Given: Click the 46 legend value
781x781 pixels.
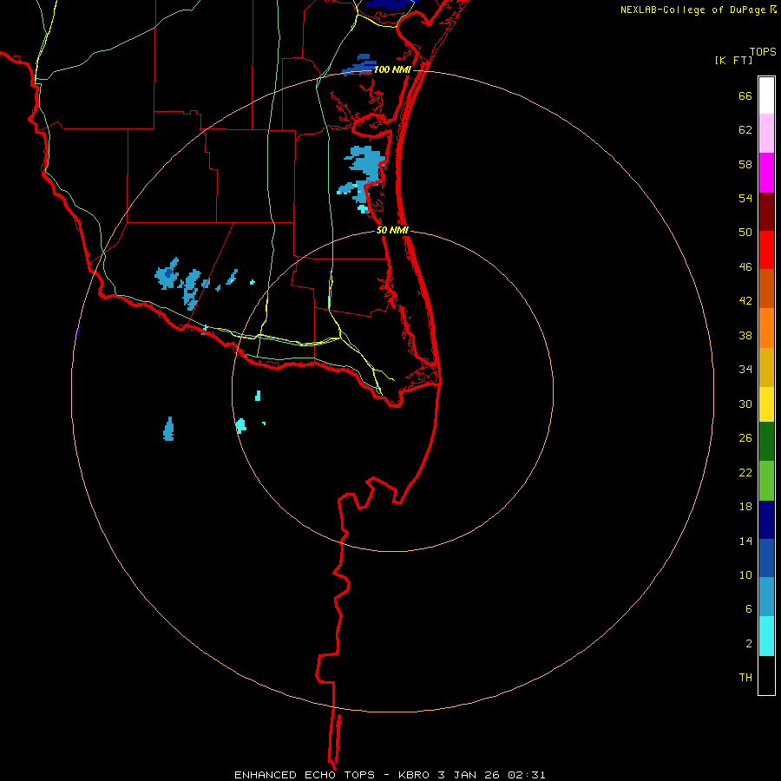Looking at the screenshot, I should pos(745,267).
